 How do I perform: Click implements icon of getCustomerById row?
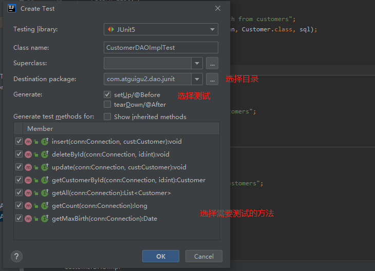click(x=45, y=180)
